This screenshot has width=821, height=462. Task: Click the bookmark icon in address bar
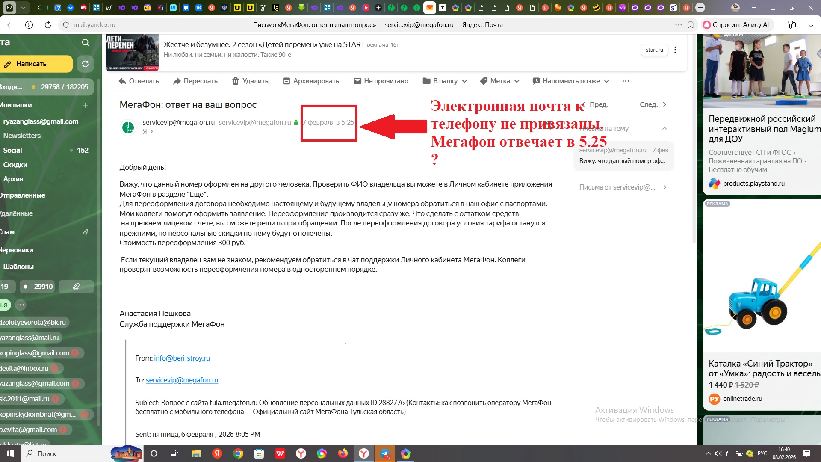690,25
